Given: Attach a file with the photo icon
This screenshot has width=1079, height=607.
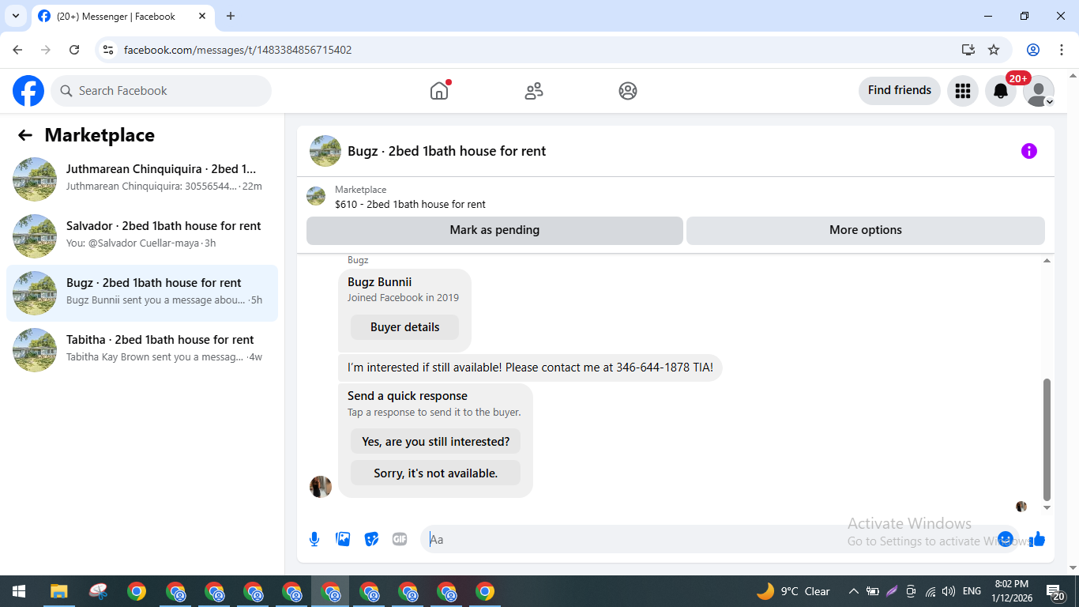Looking at the screenshot, I should [343, 539].
